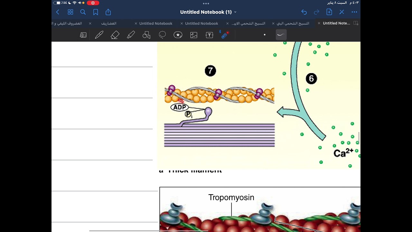Viewport: 412px width, 232px height.
Task: Select the Highlighter tool
Action: click(x=131, y=35)
